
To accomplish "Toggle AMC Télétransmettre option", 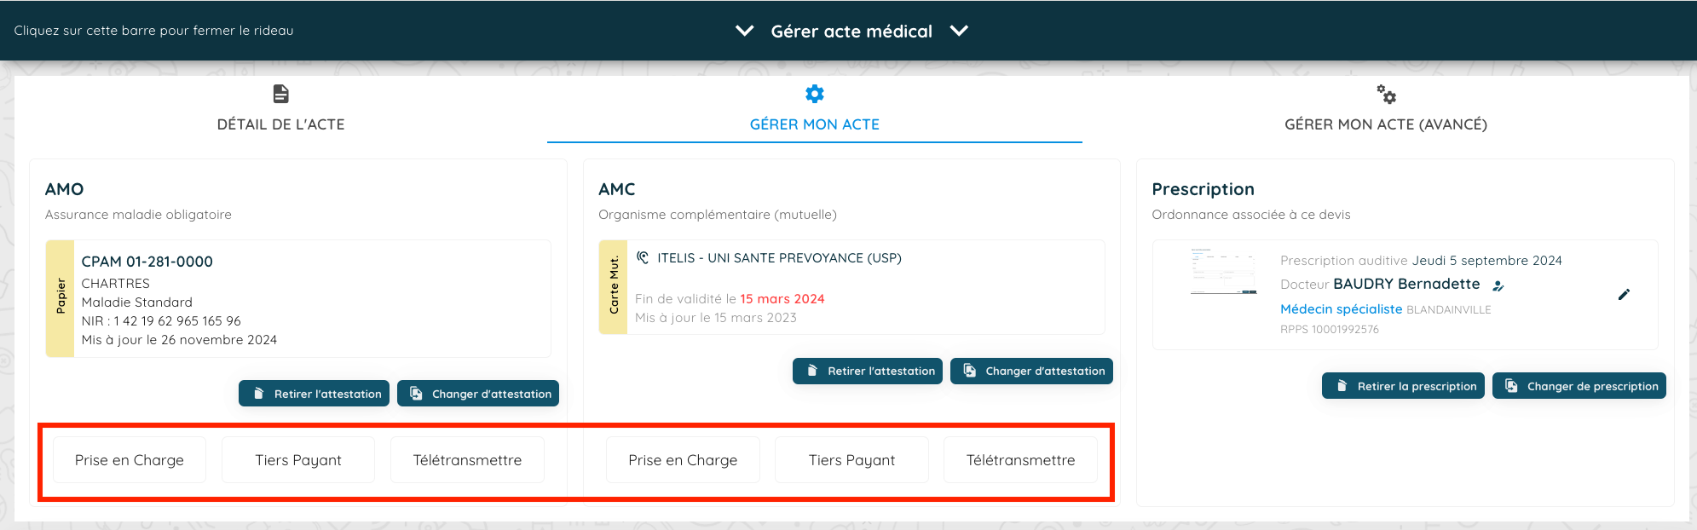I will [x=1020, y=460].
